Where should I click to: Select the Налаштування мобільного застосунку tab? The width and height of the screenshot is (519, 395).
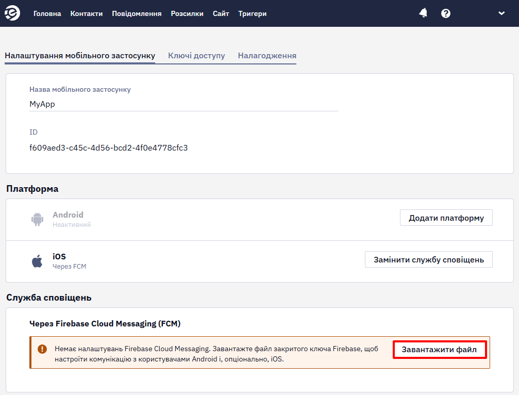[x=80, y=56]
